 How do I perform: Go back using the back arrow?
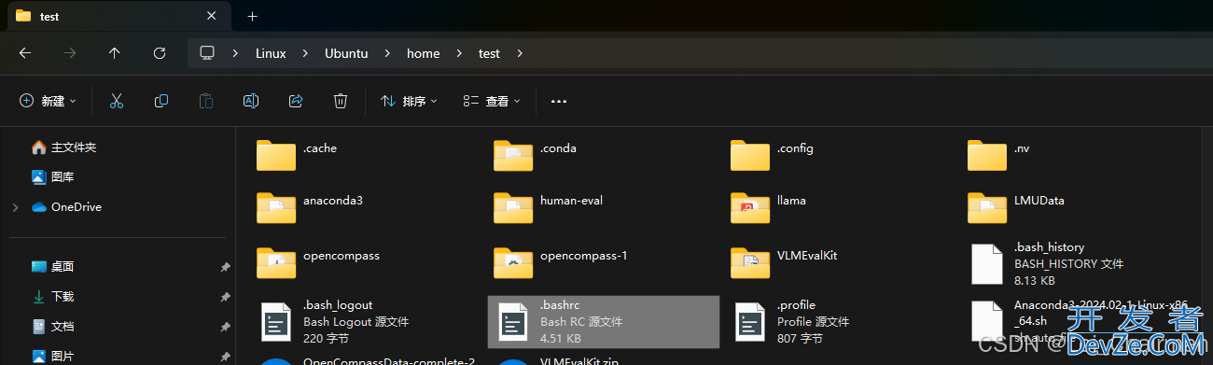point(25,53)
